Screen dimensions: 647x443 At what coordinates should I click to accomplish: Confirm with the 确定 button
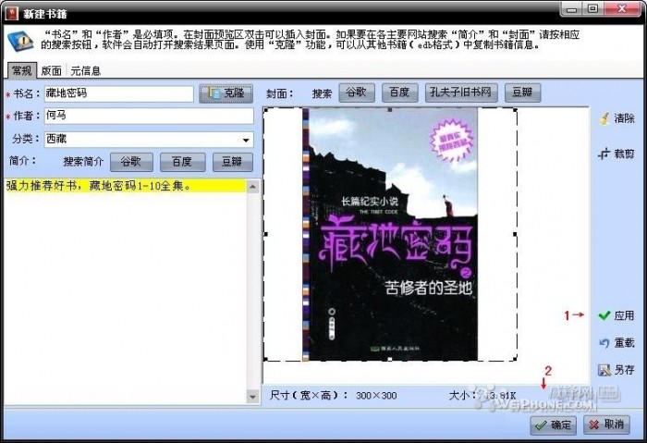coord(553,425)
